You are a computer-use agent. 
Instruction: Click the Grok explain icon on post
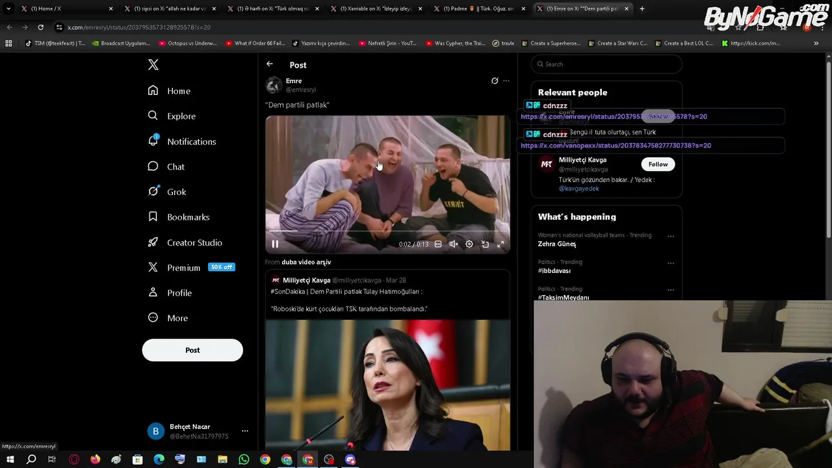[x=495, y=81]
